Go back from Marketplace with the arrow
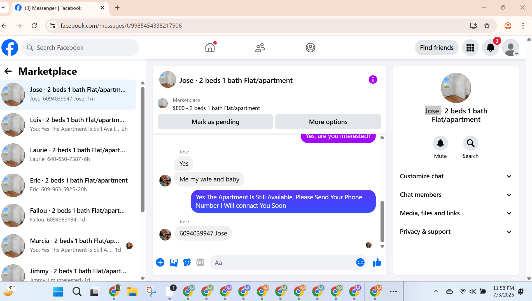532x301 pixels. coord(8,71)
